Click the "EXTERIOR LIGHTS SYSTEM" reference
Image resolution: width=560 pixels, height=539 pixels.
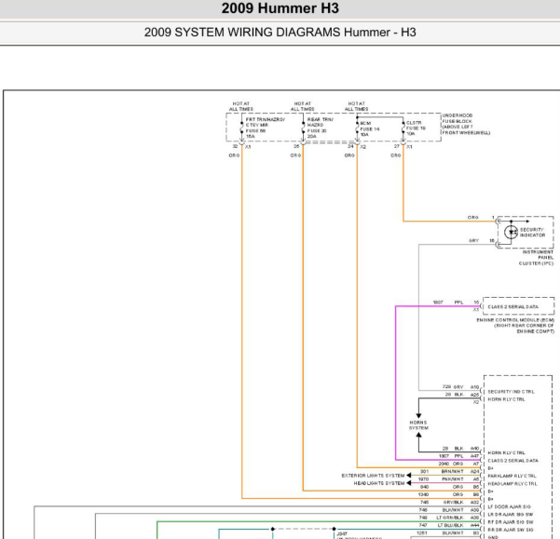point(373,476)
